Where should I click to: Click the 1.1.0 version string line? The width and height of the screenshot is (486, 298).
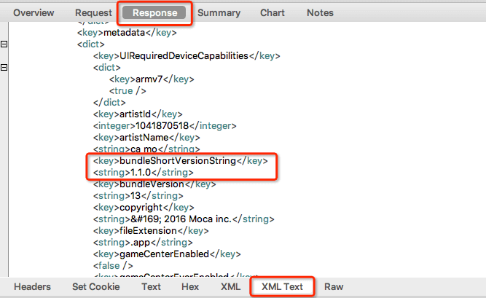(x=143, y=173)
